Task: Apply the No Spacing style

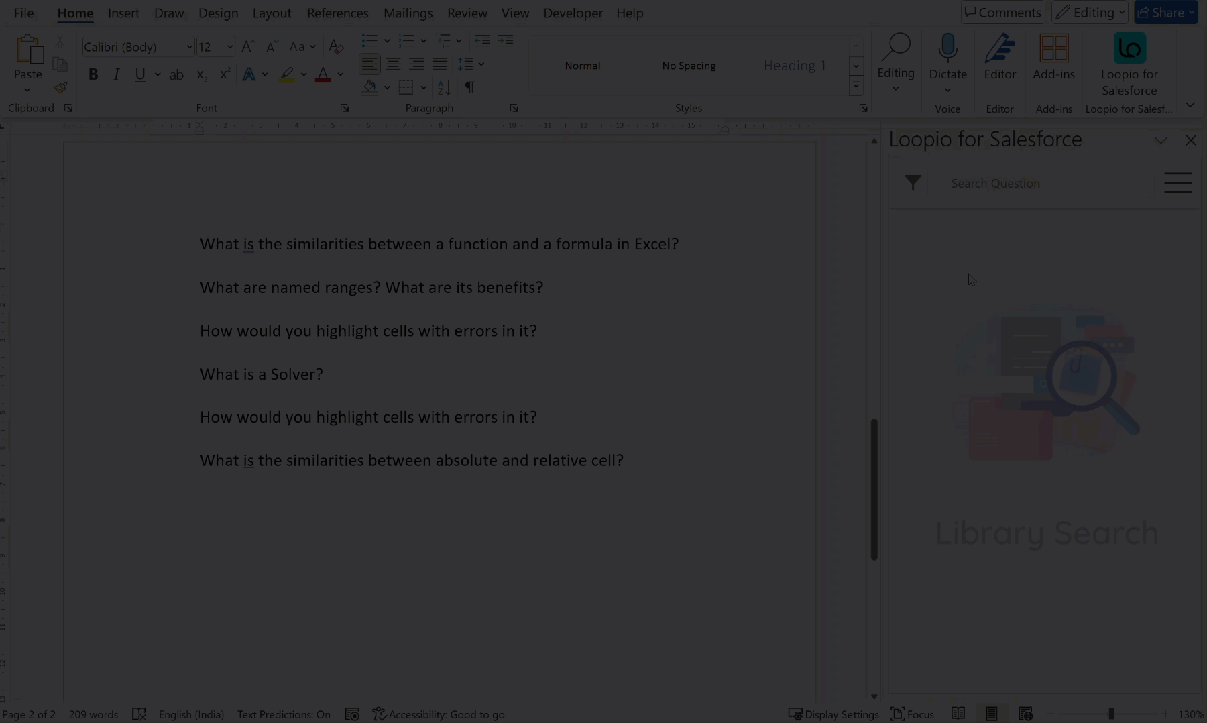Action: click(689, 66)
